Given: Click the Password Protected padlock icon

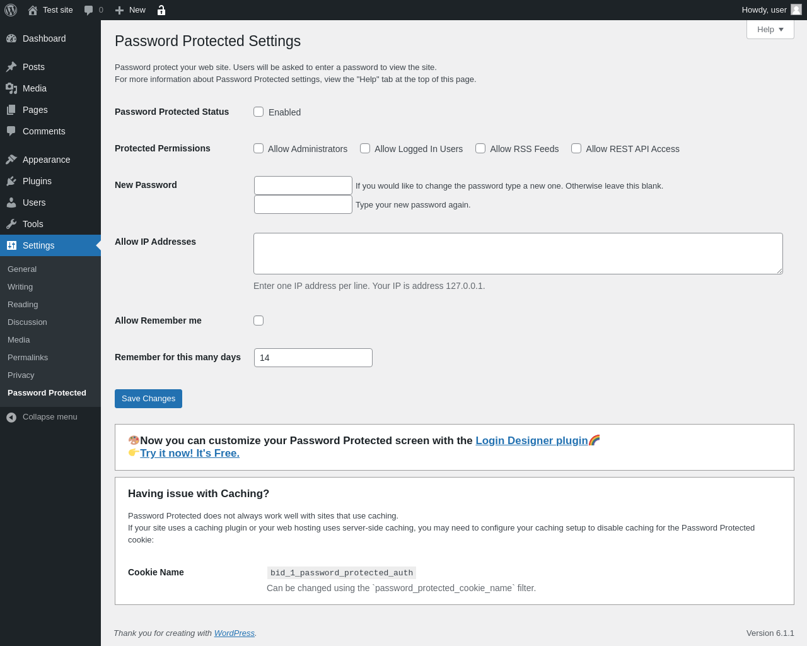Looking at the screenshot, I should [x=161, y=10].
